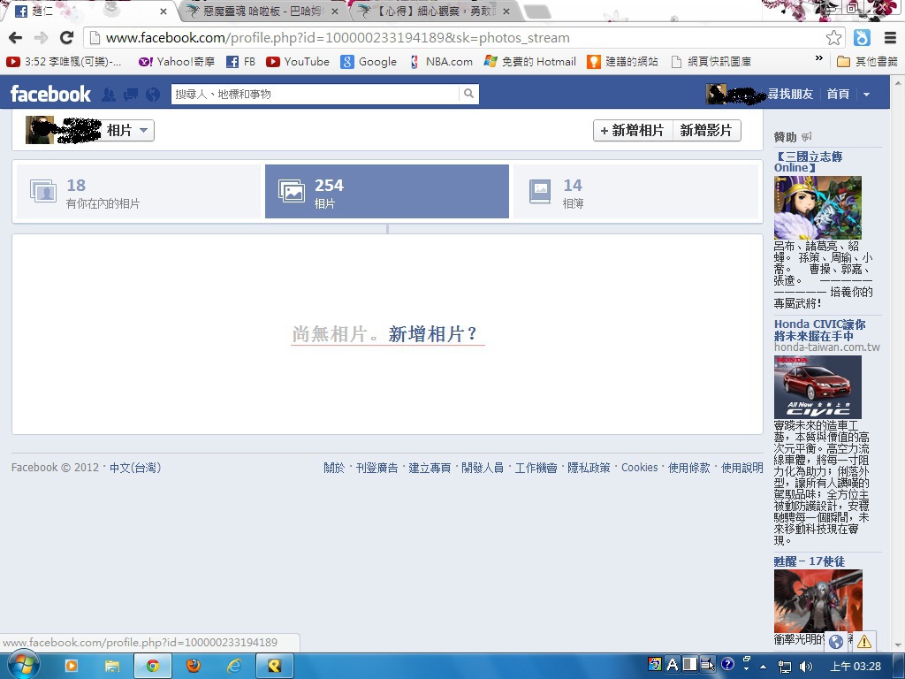The height and width of the screenshot is (679, 905).
Task: Expand the 相片 dropdown arrow
Action: 144,130
